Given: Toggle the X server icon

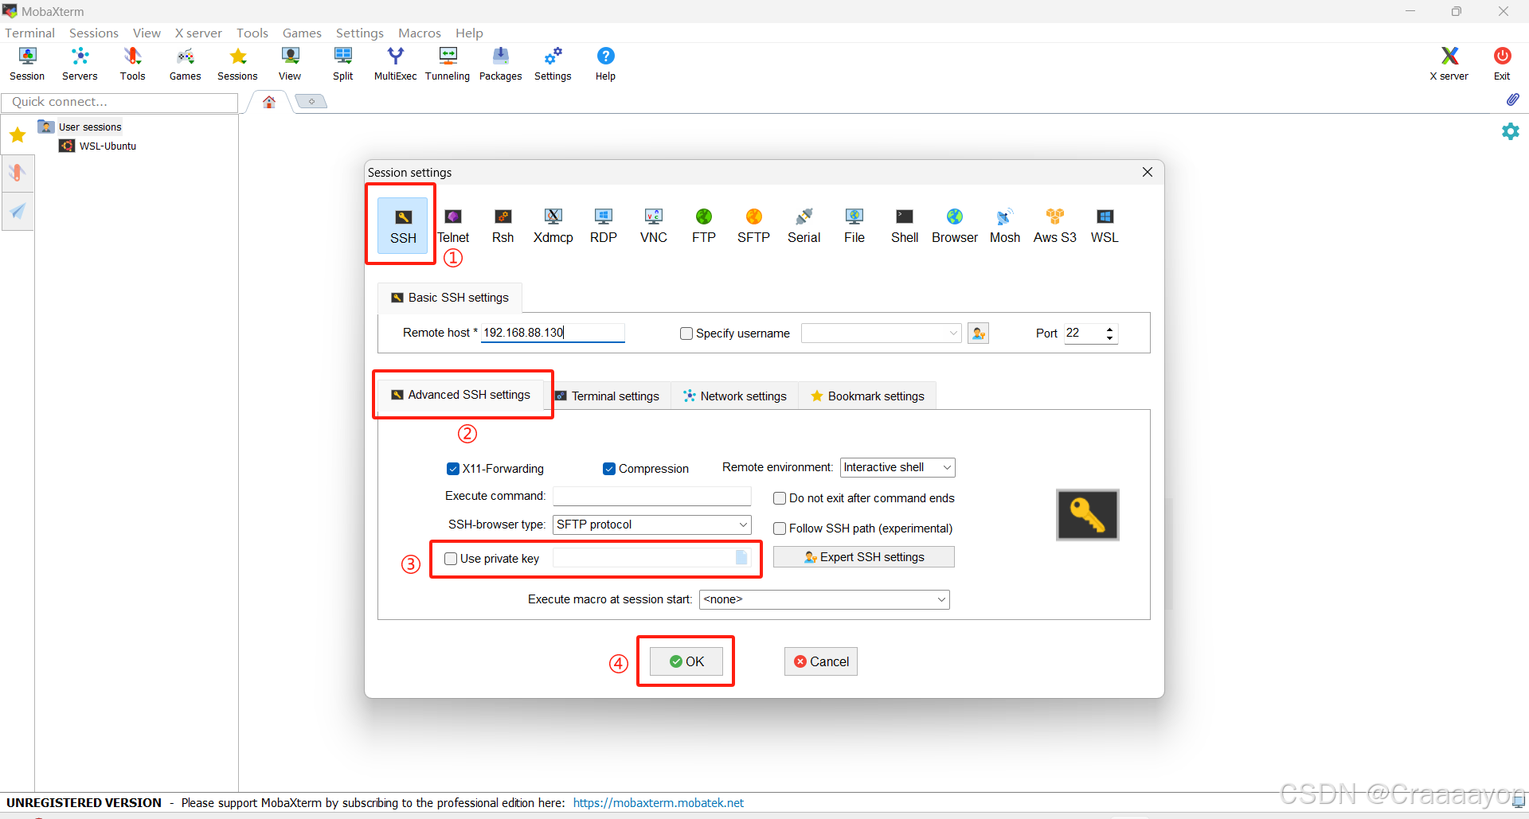Looking at the screenshot, I should pos(1449,64).
